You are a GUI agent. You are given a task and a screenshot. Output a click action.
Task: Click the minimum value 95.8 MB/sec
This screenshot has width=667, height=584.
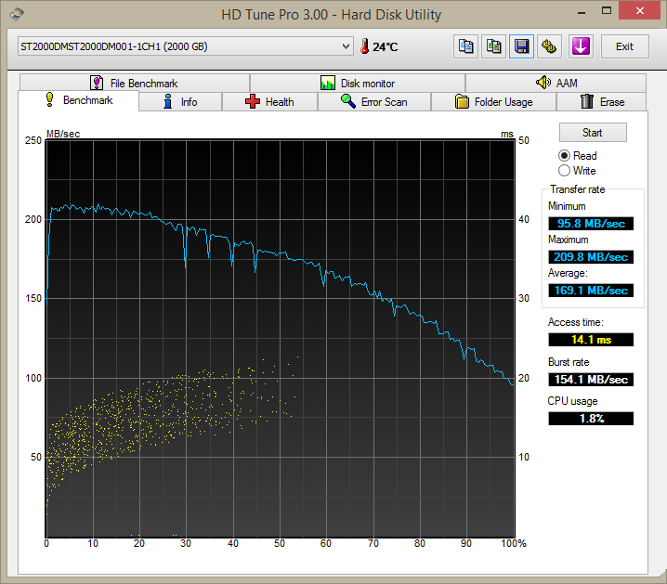click(x=591, y=224)
